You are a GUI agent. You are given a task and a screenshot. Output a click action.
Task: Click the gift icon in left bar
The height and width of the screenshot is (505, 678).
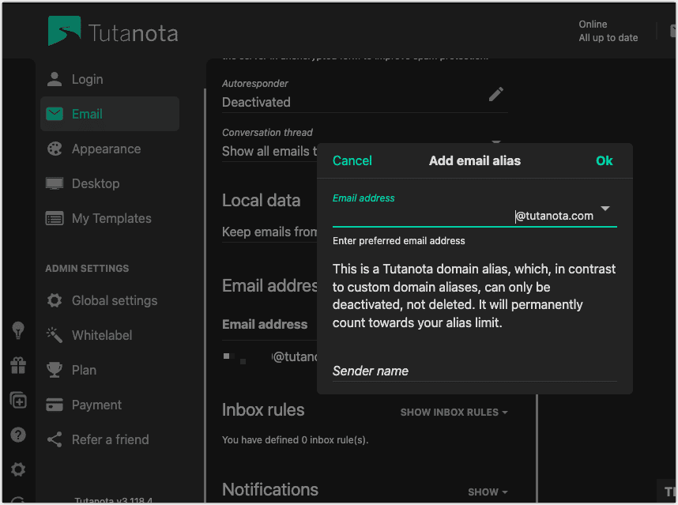coord(18,366)
